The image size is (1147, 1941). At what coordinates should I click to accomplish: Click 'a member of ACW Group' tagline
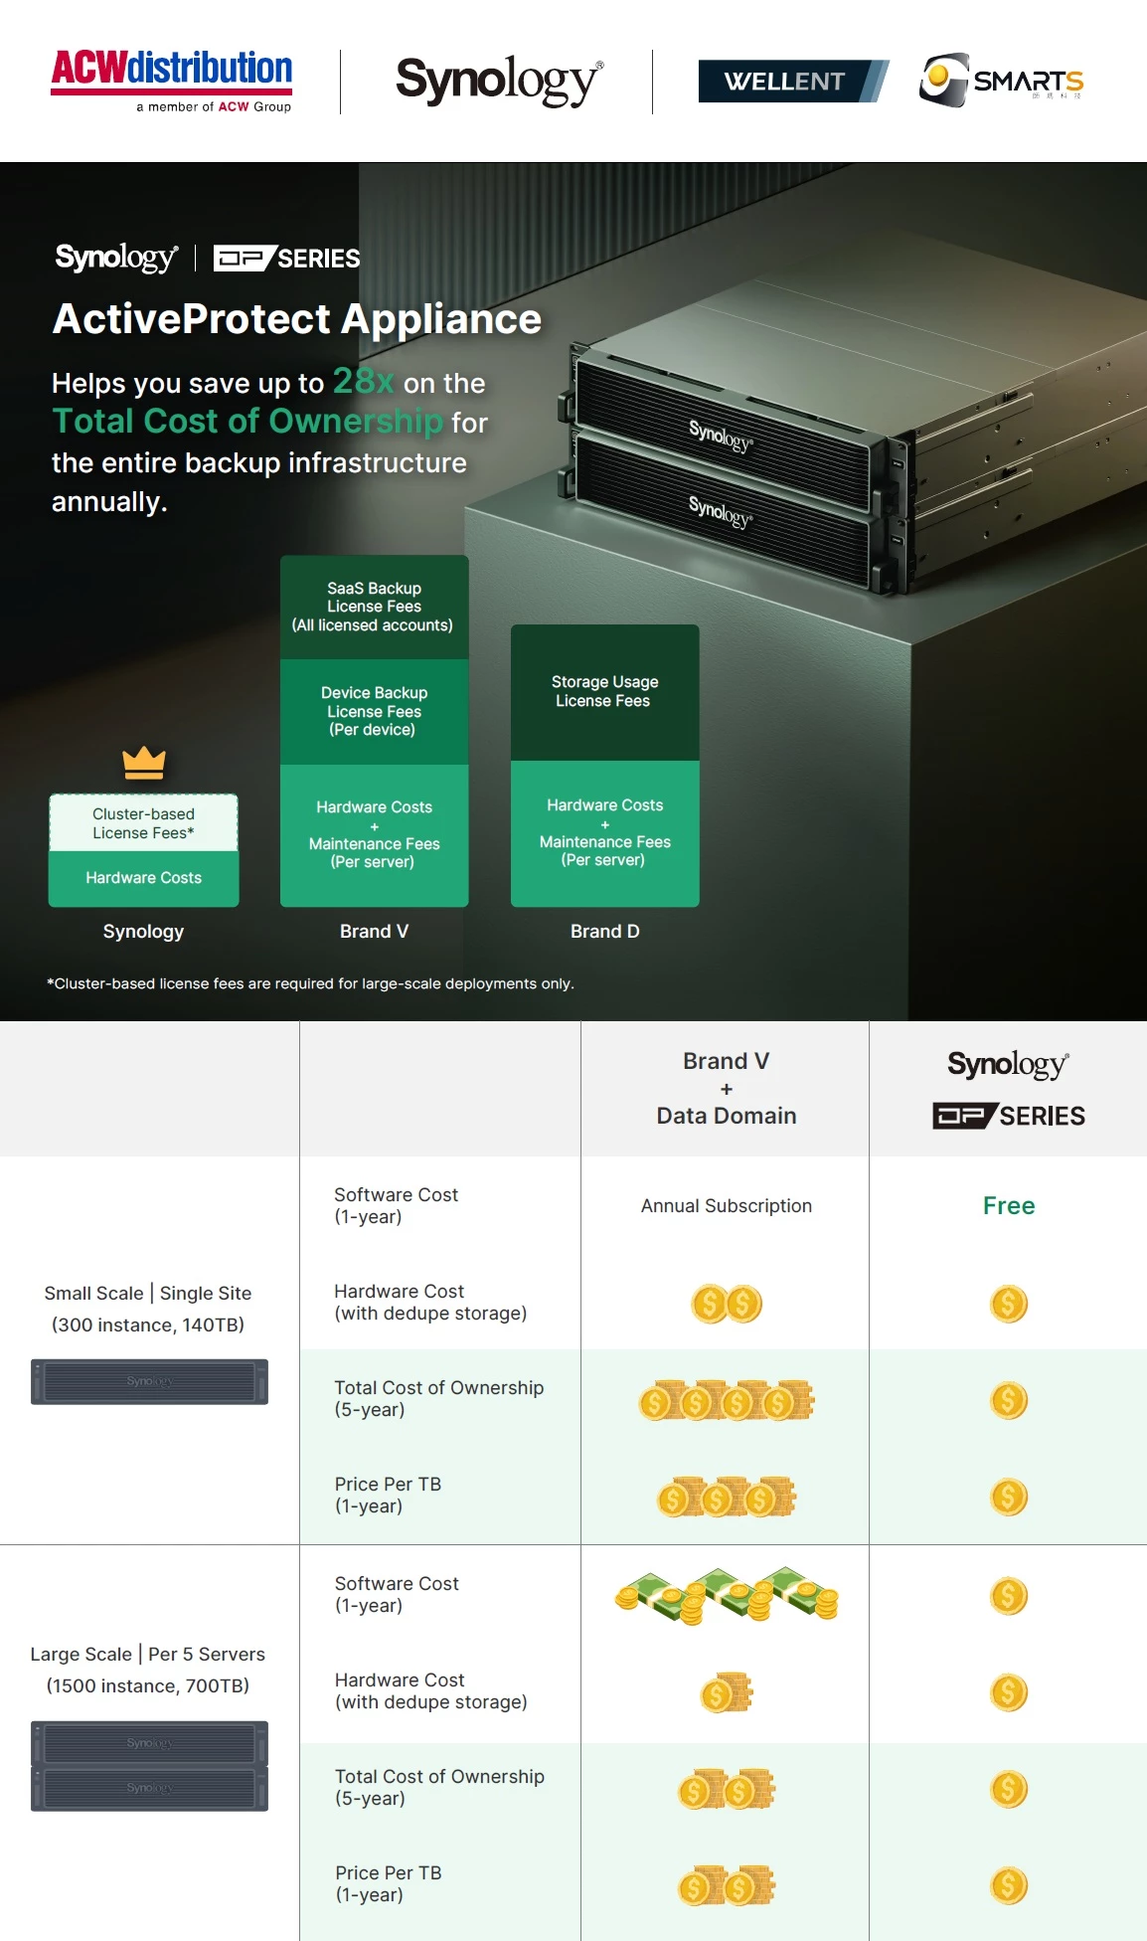(x=214, y=107)
